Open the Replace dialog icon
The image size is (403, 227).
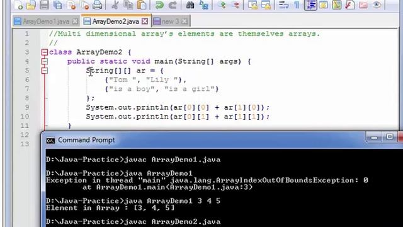(204, 4)
